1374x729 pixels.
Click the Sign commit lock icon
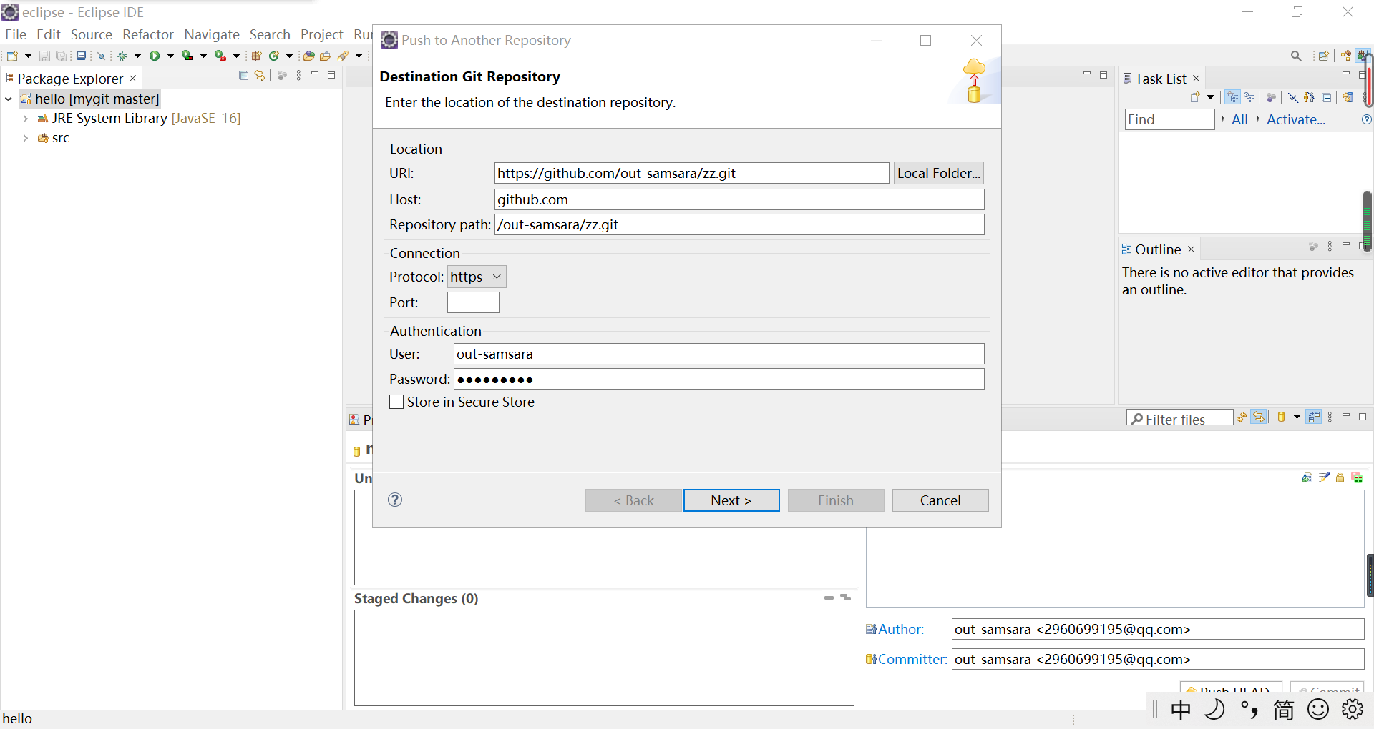[x=1340, y=477]
